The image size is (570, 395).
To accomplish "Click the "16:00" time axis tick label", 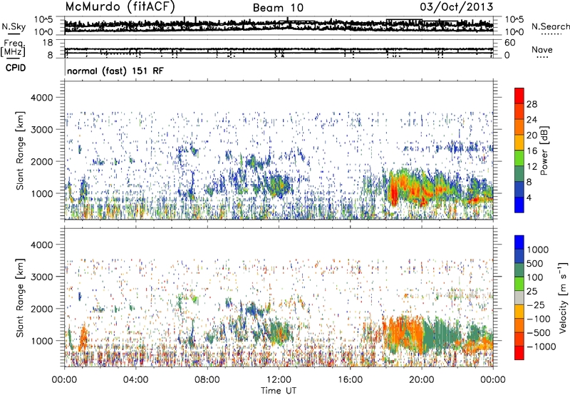I will point(350,380).
